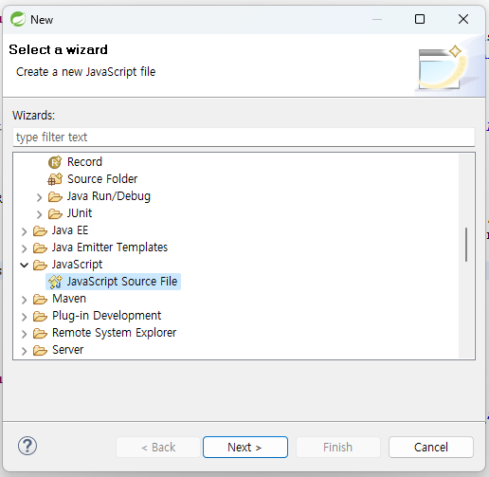Viewport: 489px width, 477px height.
Task: Select the Java EE label
Action: tap(70, 230)
